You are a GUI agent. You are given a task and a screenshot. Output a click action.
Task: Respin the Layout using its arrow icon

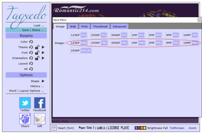point(31,63)
